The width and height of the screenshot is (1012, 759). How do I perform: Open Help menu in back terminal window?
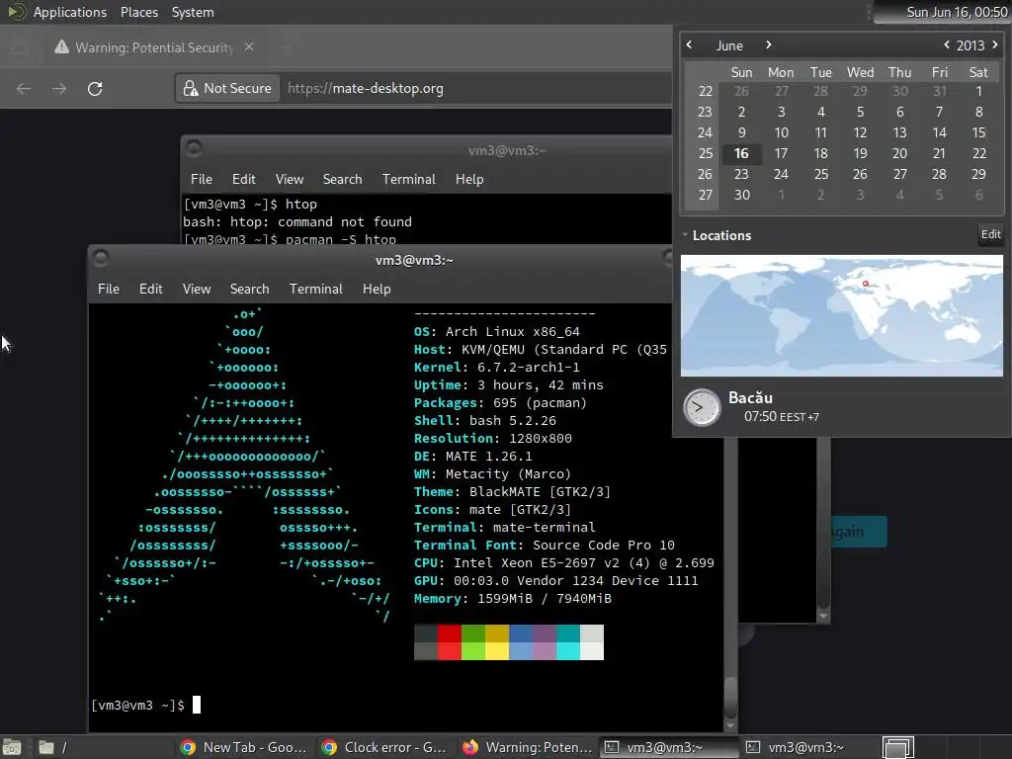click(469, 180)
